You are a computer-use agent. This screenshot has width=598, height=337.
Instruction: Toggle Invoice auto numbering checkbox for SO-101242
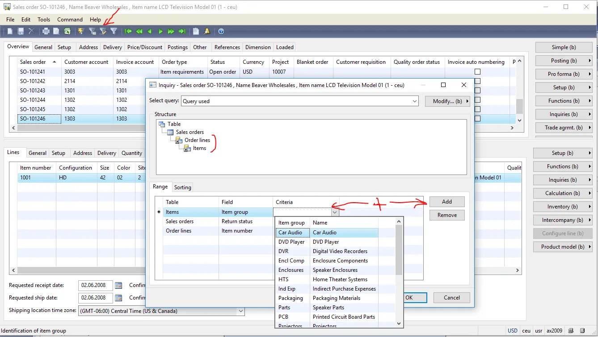477,81
